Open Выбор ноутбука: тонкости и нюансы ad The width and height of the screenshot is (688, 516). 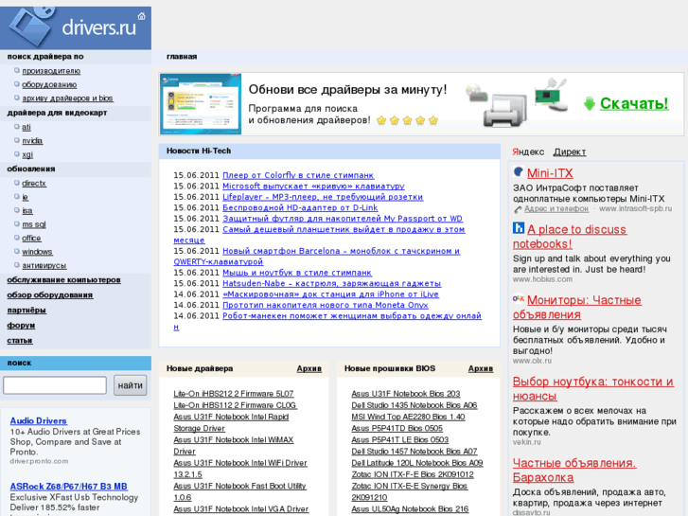(592, 388)
